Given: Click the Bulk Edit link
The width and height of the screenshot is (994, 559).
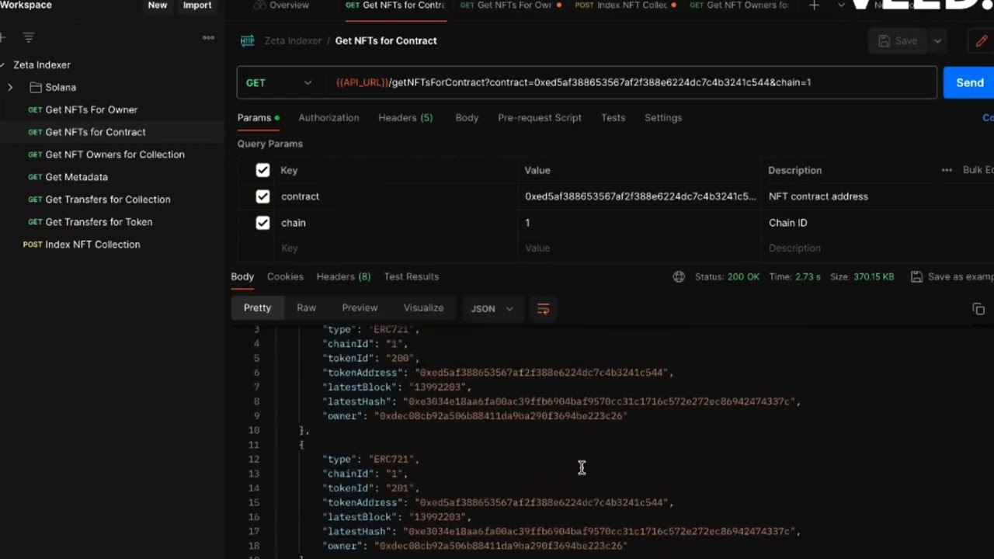Looking at the screenshot, I should click(x=978, y=170).
